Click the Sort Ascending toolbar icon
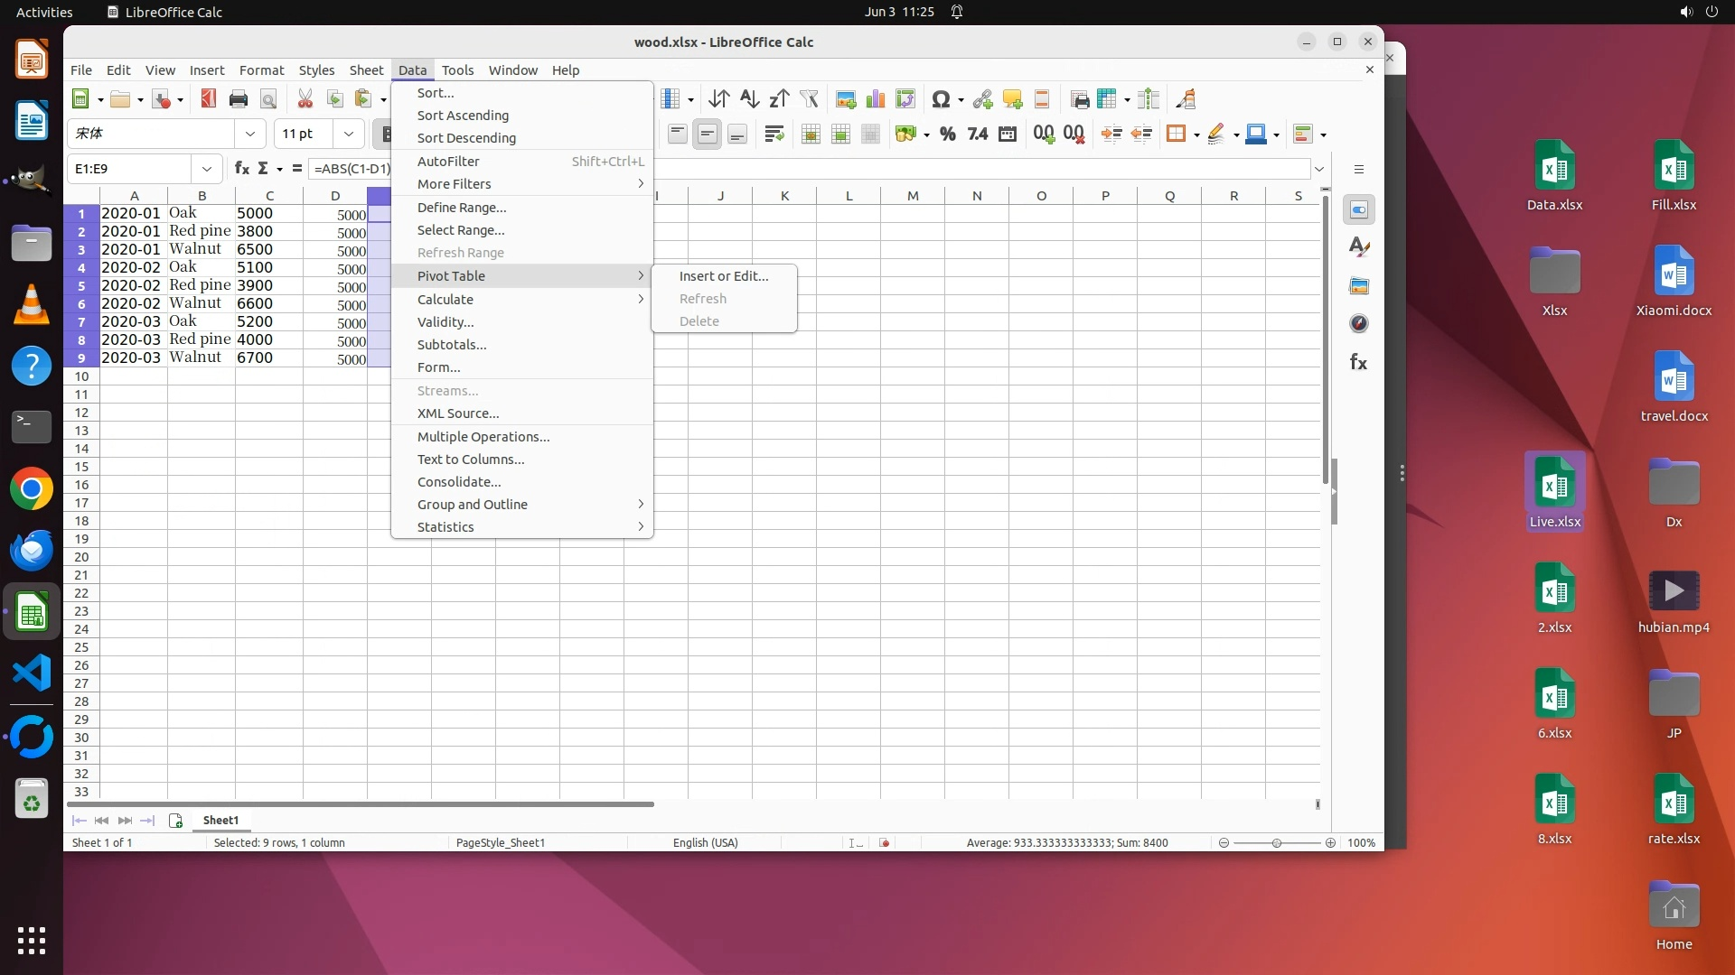Image resolution: width=1735 pixels, height=975 pixels. [x=749, y=99]
